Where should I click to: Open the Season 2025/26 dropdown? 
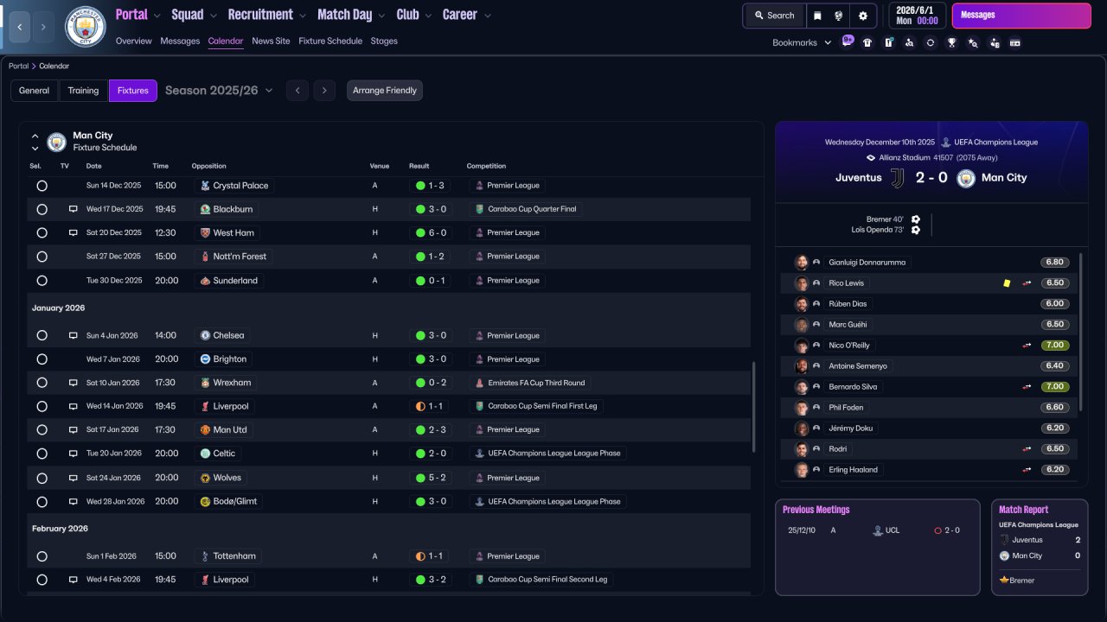[x=219, y=91]
